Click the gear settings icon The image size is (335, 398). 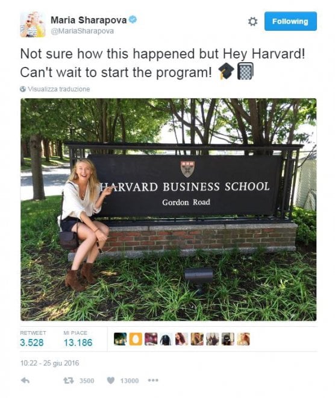click(252, 22)
